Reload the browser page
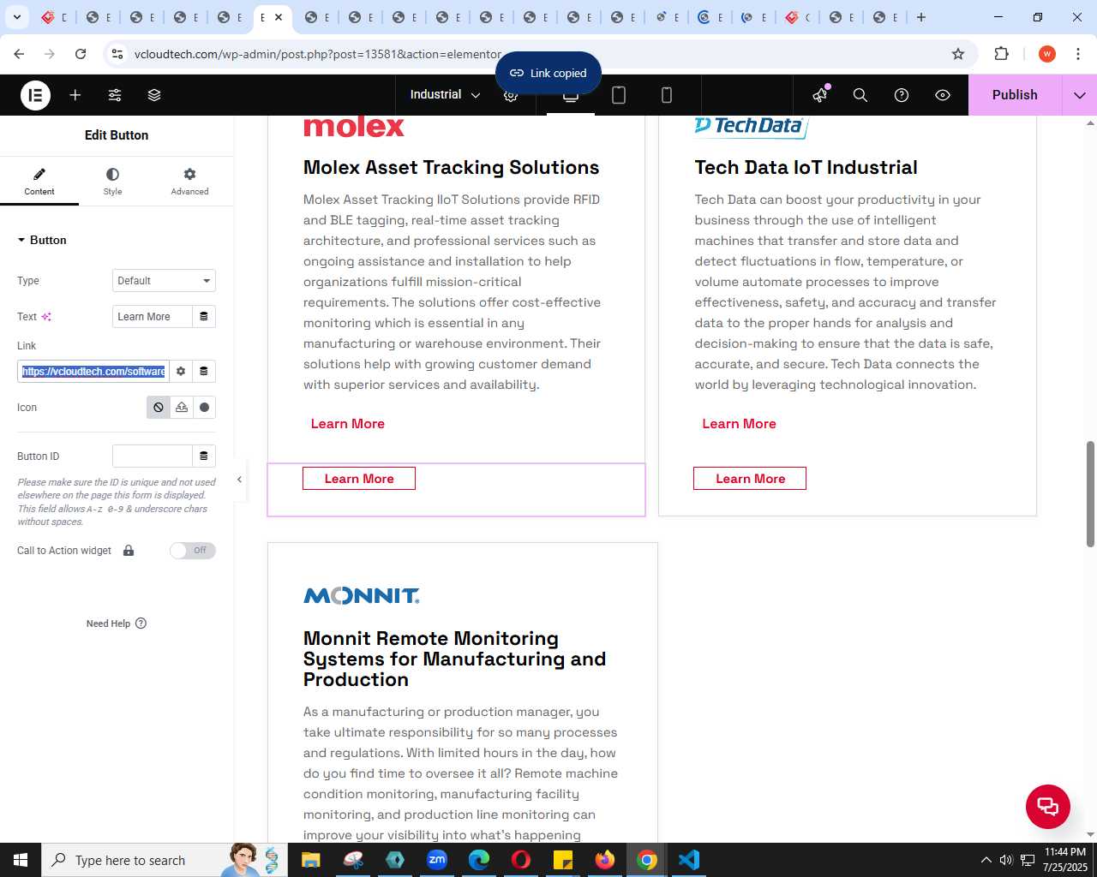Screen dimensions: 1097x877 tap(81, 54)
